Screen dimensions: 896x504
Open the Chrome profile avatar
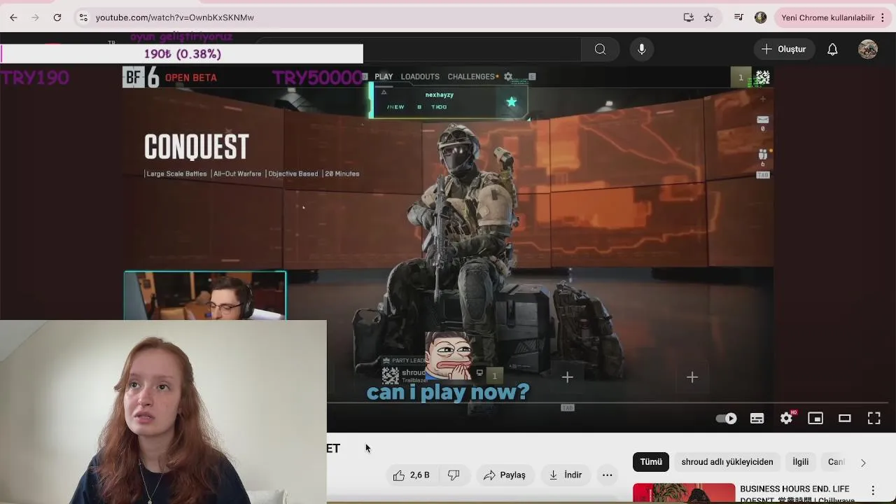point(761,17)
